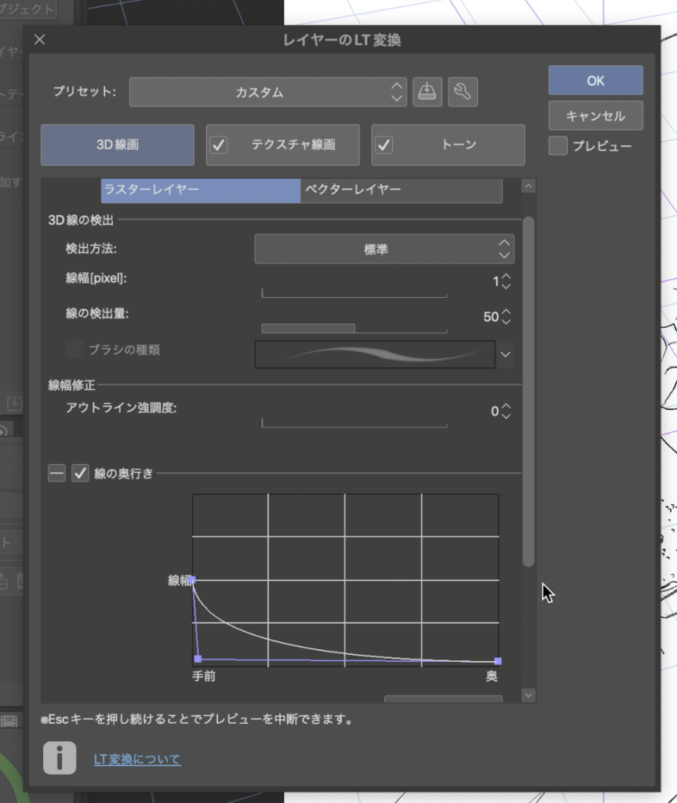Image resolution: width=677 pixels, height=803 pixels.
Task: Click the info icon beside LT変換について
Action: tap(60, 758)
